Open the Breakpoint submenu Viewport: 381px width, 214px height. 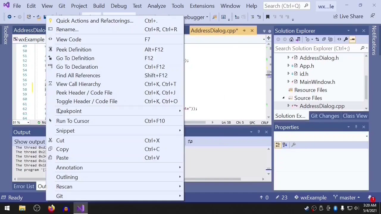click(115, 111)
